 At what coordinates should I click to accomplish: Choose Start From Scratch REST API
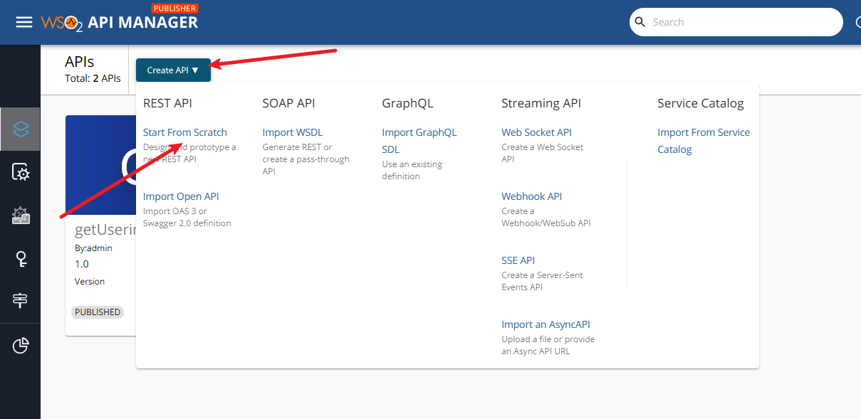coord(185,132)
